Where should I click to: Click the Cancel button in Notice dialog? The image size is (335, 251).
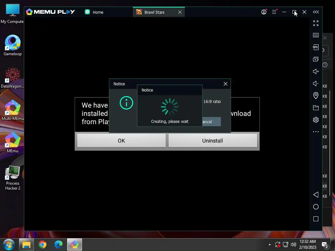[211, 122]
